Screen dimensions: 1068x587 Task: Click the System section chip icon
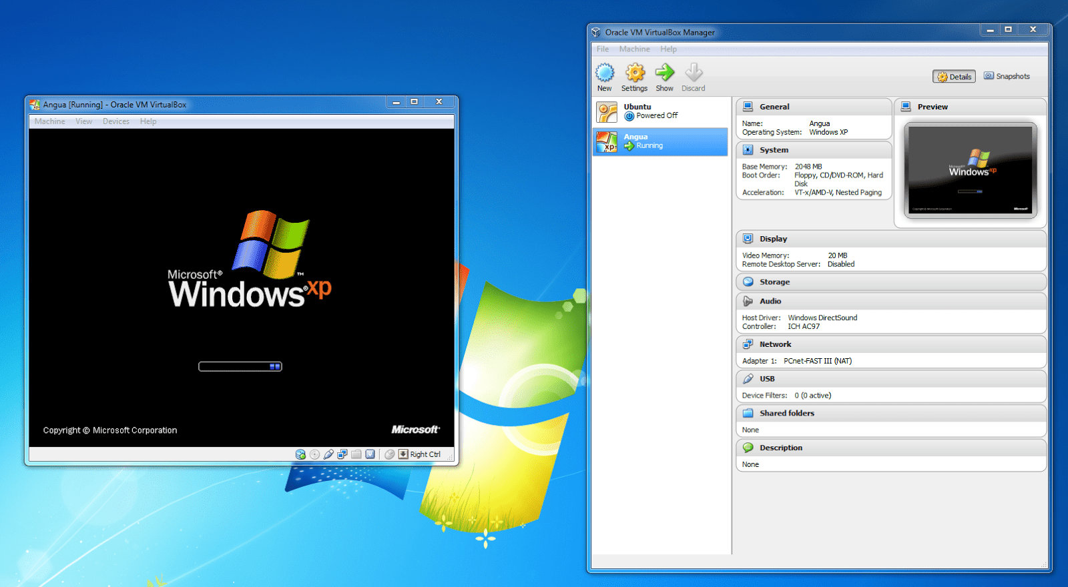point(748,150)
